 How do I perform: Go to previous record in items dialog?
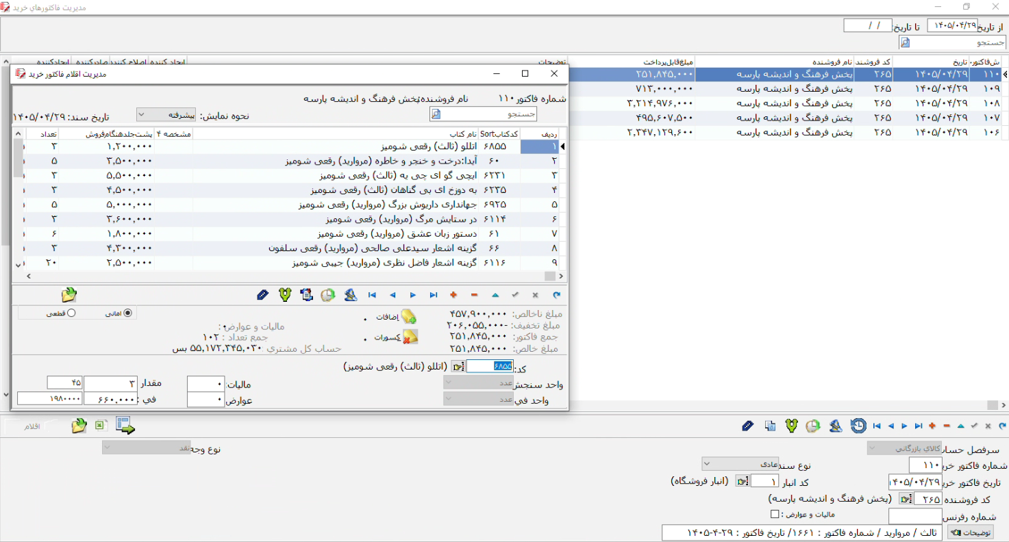393,295
